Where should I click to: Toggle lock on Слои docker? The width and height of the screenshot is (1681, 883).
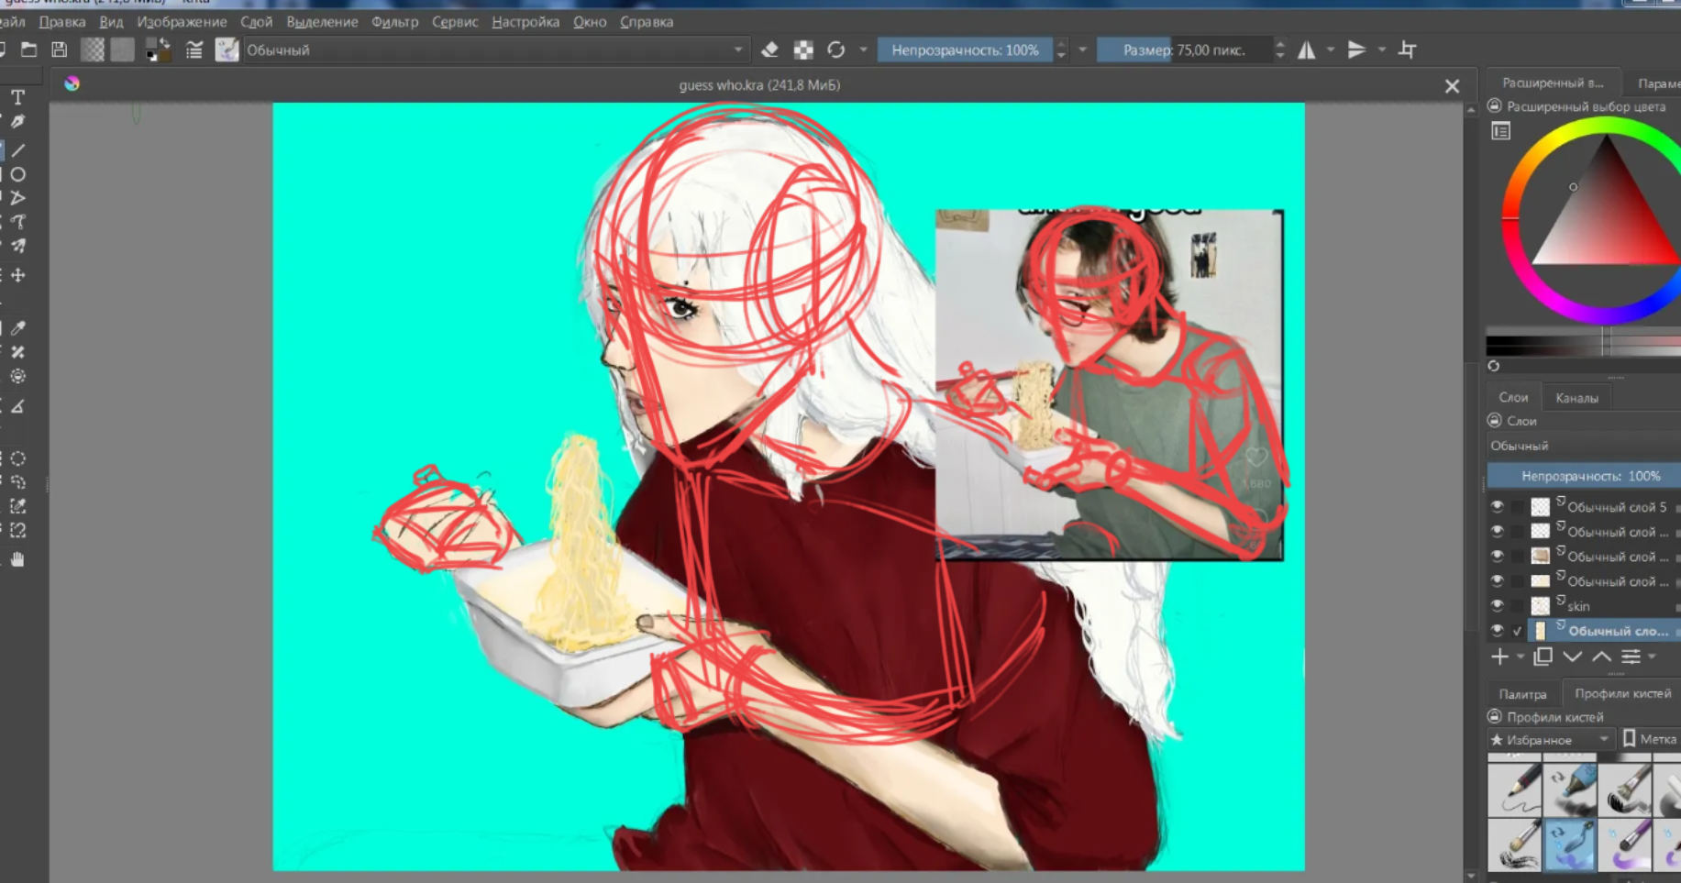[x=1494, y=420]
